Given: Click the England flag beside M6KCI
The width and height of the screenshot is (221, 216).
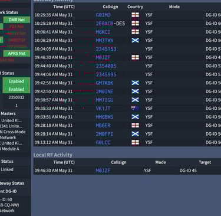Looking at the screenshot, I should coord(135,32).
